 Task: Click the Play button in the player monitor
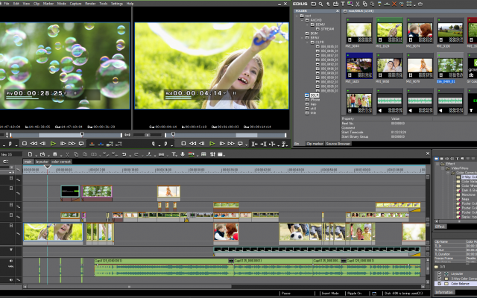tap(53, 144)
